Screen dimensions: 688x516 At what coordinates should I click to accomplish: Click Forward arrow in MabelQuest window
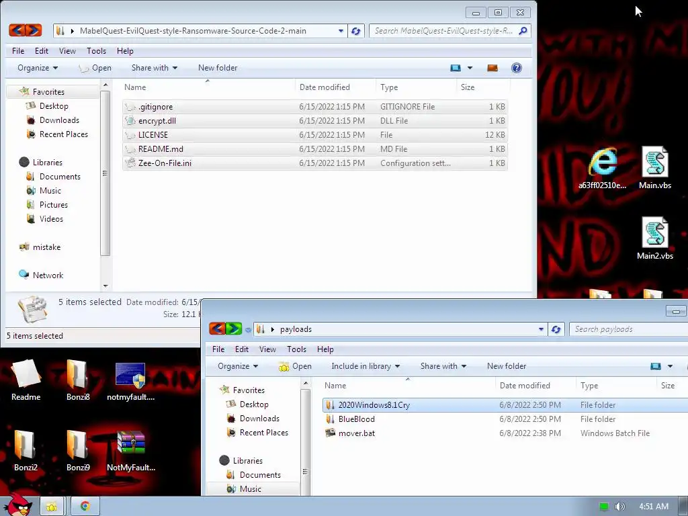(x=34, y=30)
